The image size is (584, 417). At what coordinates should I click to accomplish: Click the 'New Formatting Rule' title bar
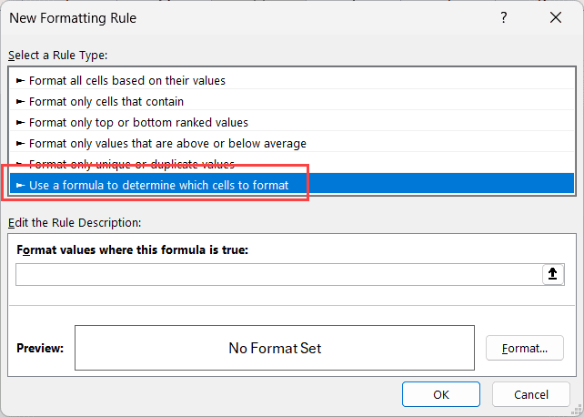pyautogui.click(x=227, y=18)
